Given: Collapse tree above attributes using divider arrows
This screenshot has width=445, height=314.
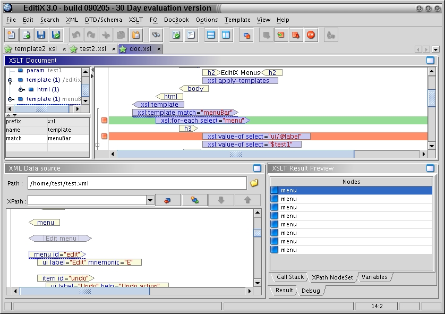Looking at the screenshot, I should 8,115.
